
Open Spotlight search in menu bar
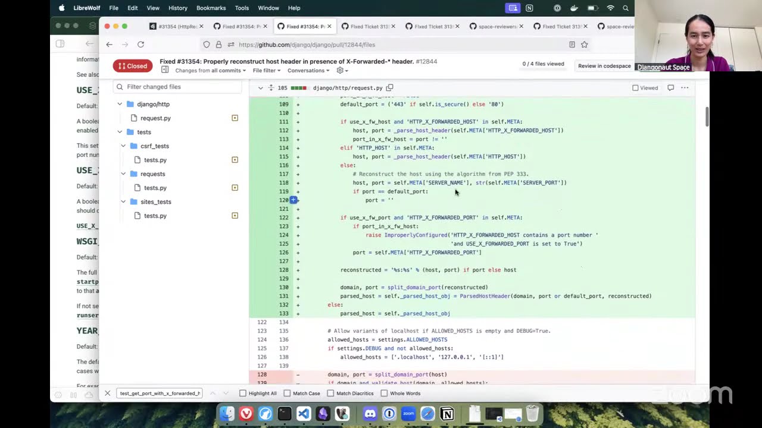coord(626,8)
